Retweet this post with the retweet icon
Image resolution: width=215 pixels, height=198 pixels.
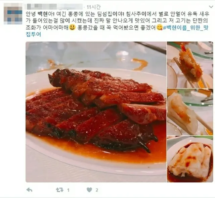coord(60,190)
